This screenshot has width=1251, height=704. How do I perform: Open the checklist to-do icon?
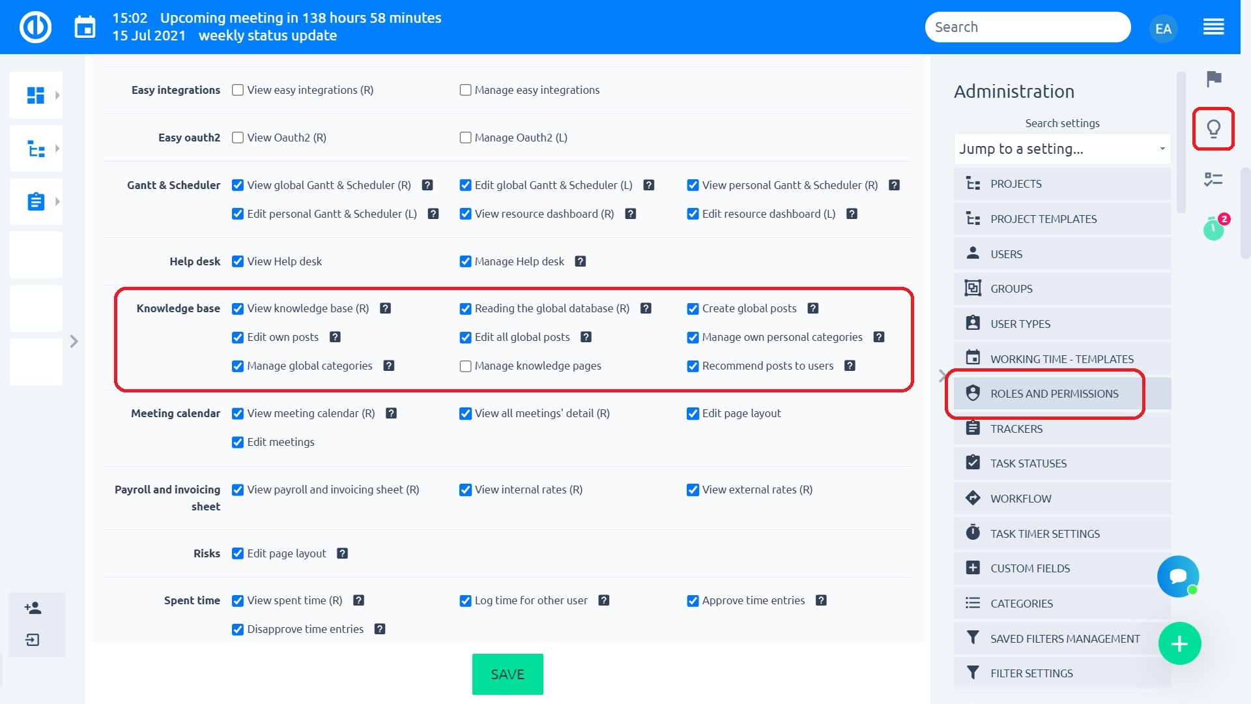[x=1213, y=179]
